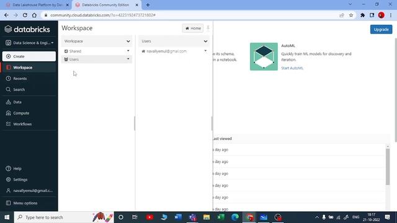Click the ENG language indicator
Image resolution: width=397 pixels, height=223 pixels.
(355, 217)
